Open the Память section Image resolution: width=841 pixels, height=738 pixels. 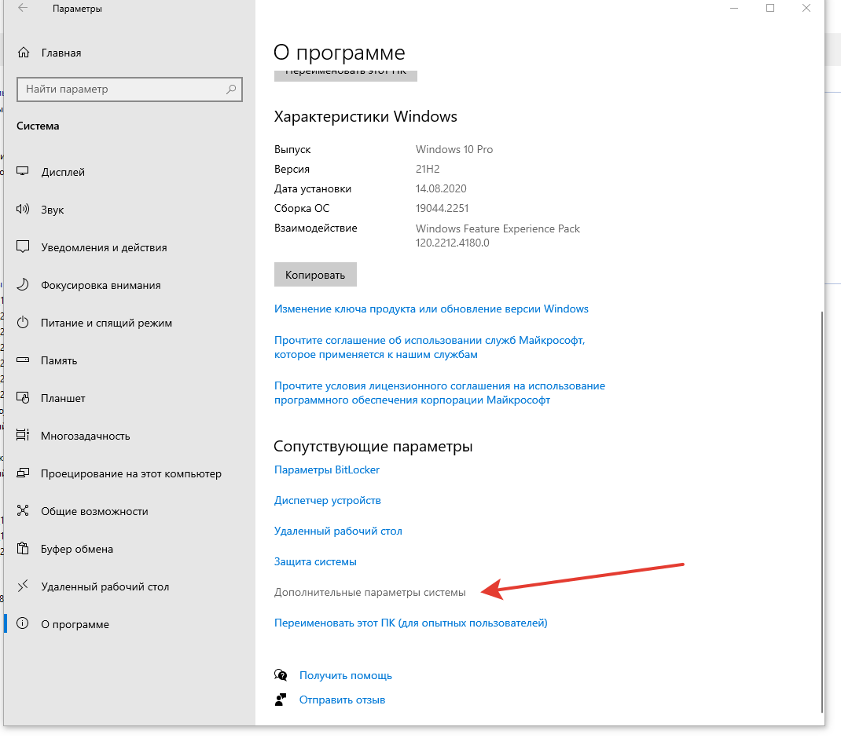pos(59,360)
